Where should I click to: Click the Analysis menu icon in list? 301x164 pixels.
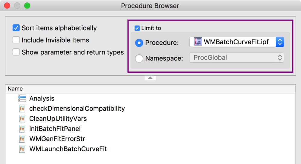pos(22,99)
